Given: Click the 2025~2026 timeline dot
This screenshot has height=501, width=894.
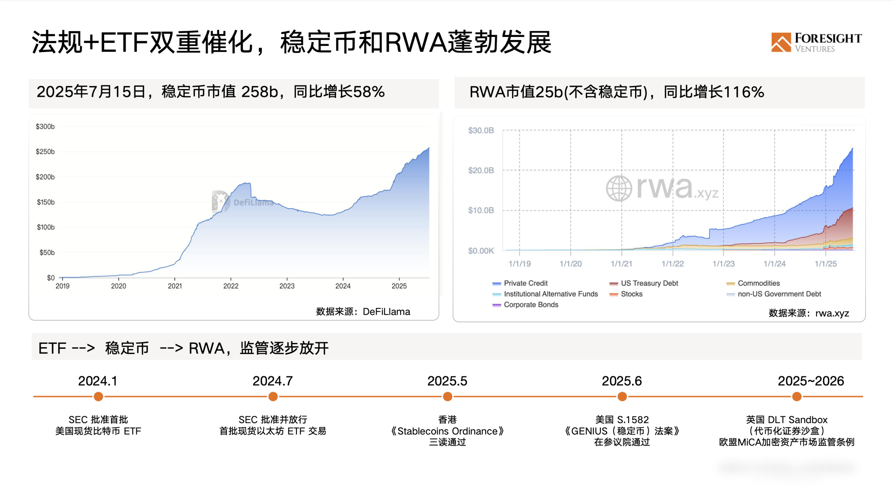Looking at the screenshot, I should [797, 397].
